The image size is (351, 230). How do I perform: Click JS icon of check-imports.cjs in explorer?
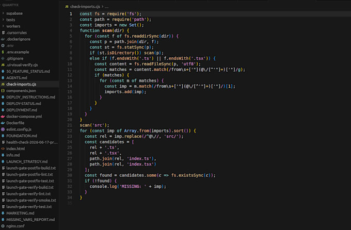click(3, 85)
